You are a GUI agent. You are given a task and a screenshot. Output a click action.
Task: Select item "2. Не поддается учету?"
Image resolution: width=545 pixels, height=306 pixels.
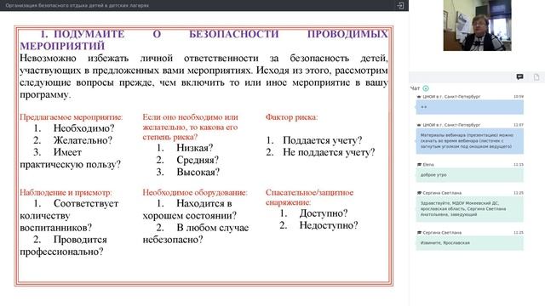pos(320,152)
